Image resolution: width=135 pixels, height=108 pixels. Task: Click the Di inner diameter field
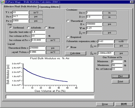pos(94,17)
